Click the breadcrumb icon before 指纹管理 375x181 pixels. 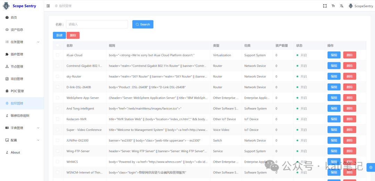56,6
